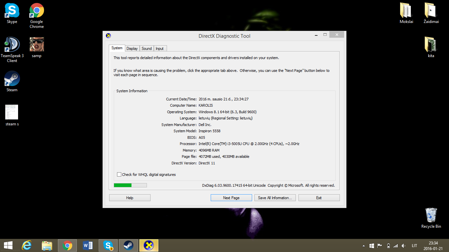Viewport: 449px width, 252px height.
Task: Switch to the System tab
Action: tap(117, 48)
